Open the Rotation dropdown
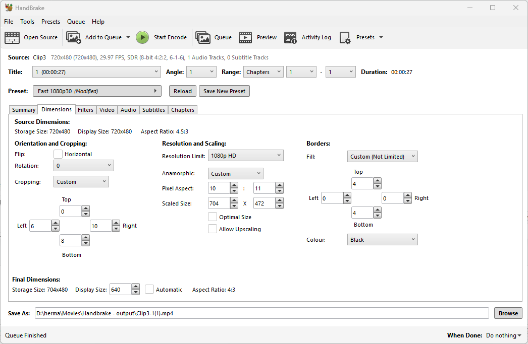The width and height of the screenshot is (528, 344). coord(83,166)
